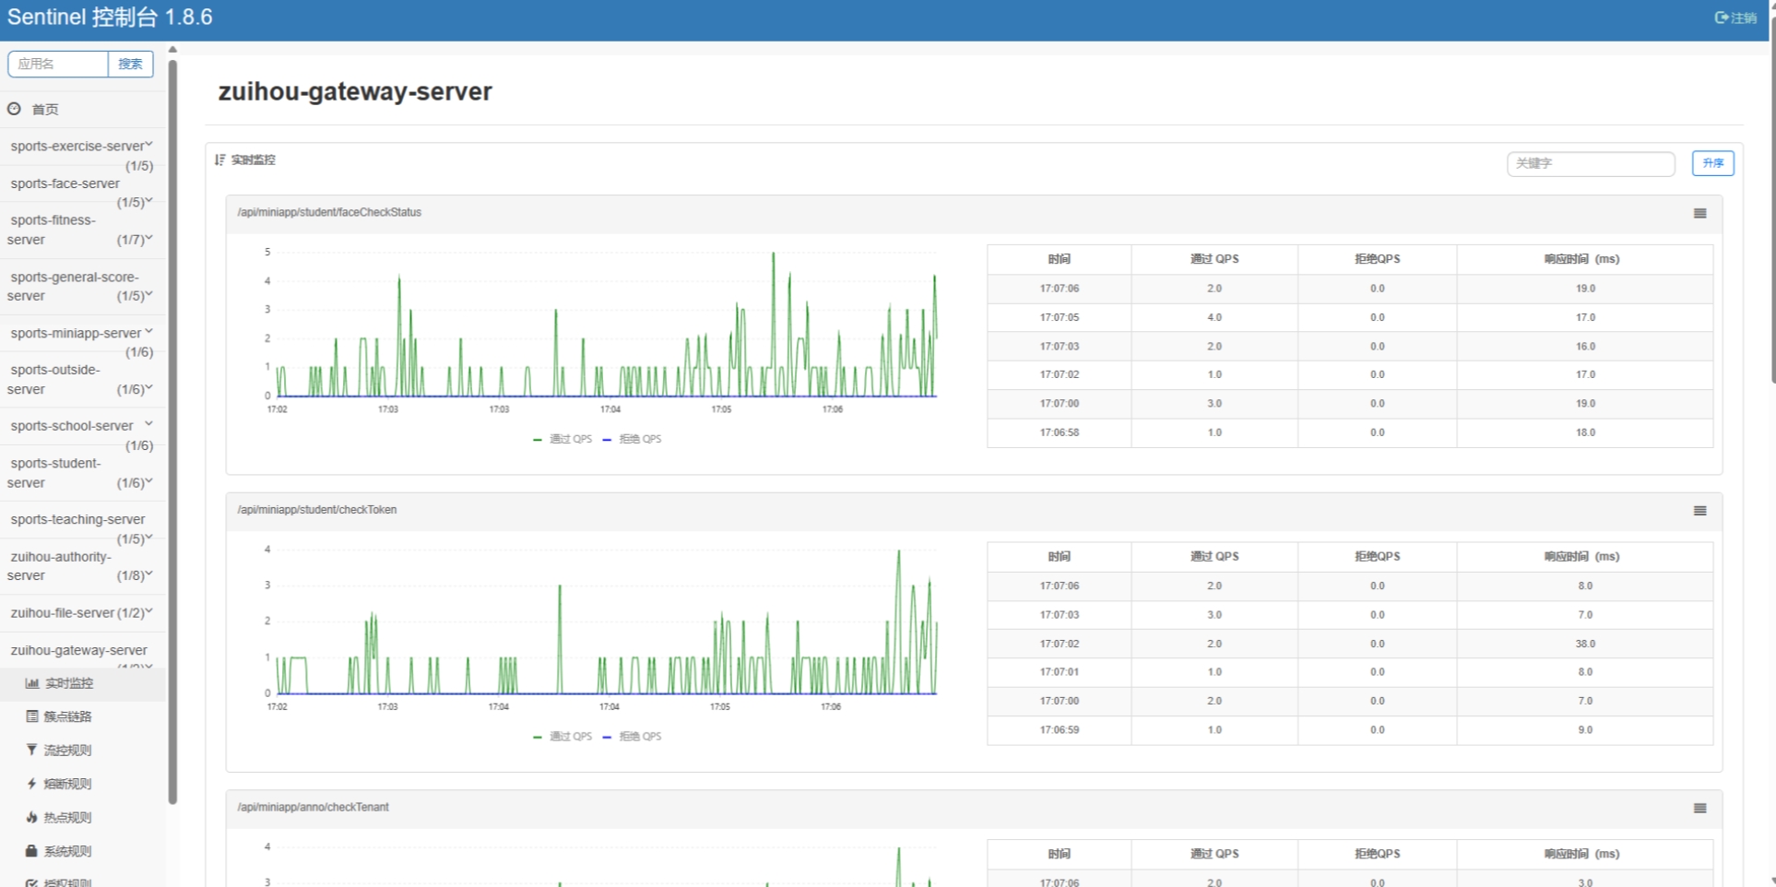Click the 搜索 search button
The width and height of the screenshot is (1776, 887).
coord(130,64)
